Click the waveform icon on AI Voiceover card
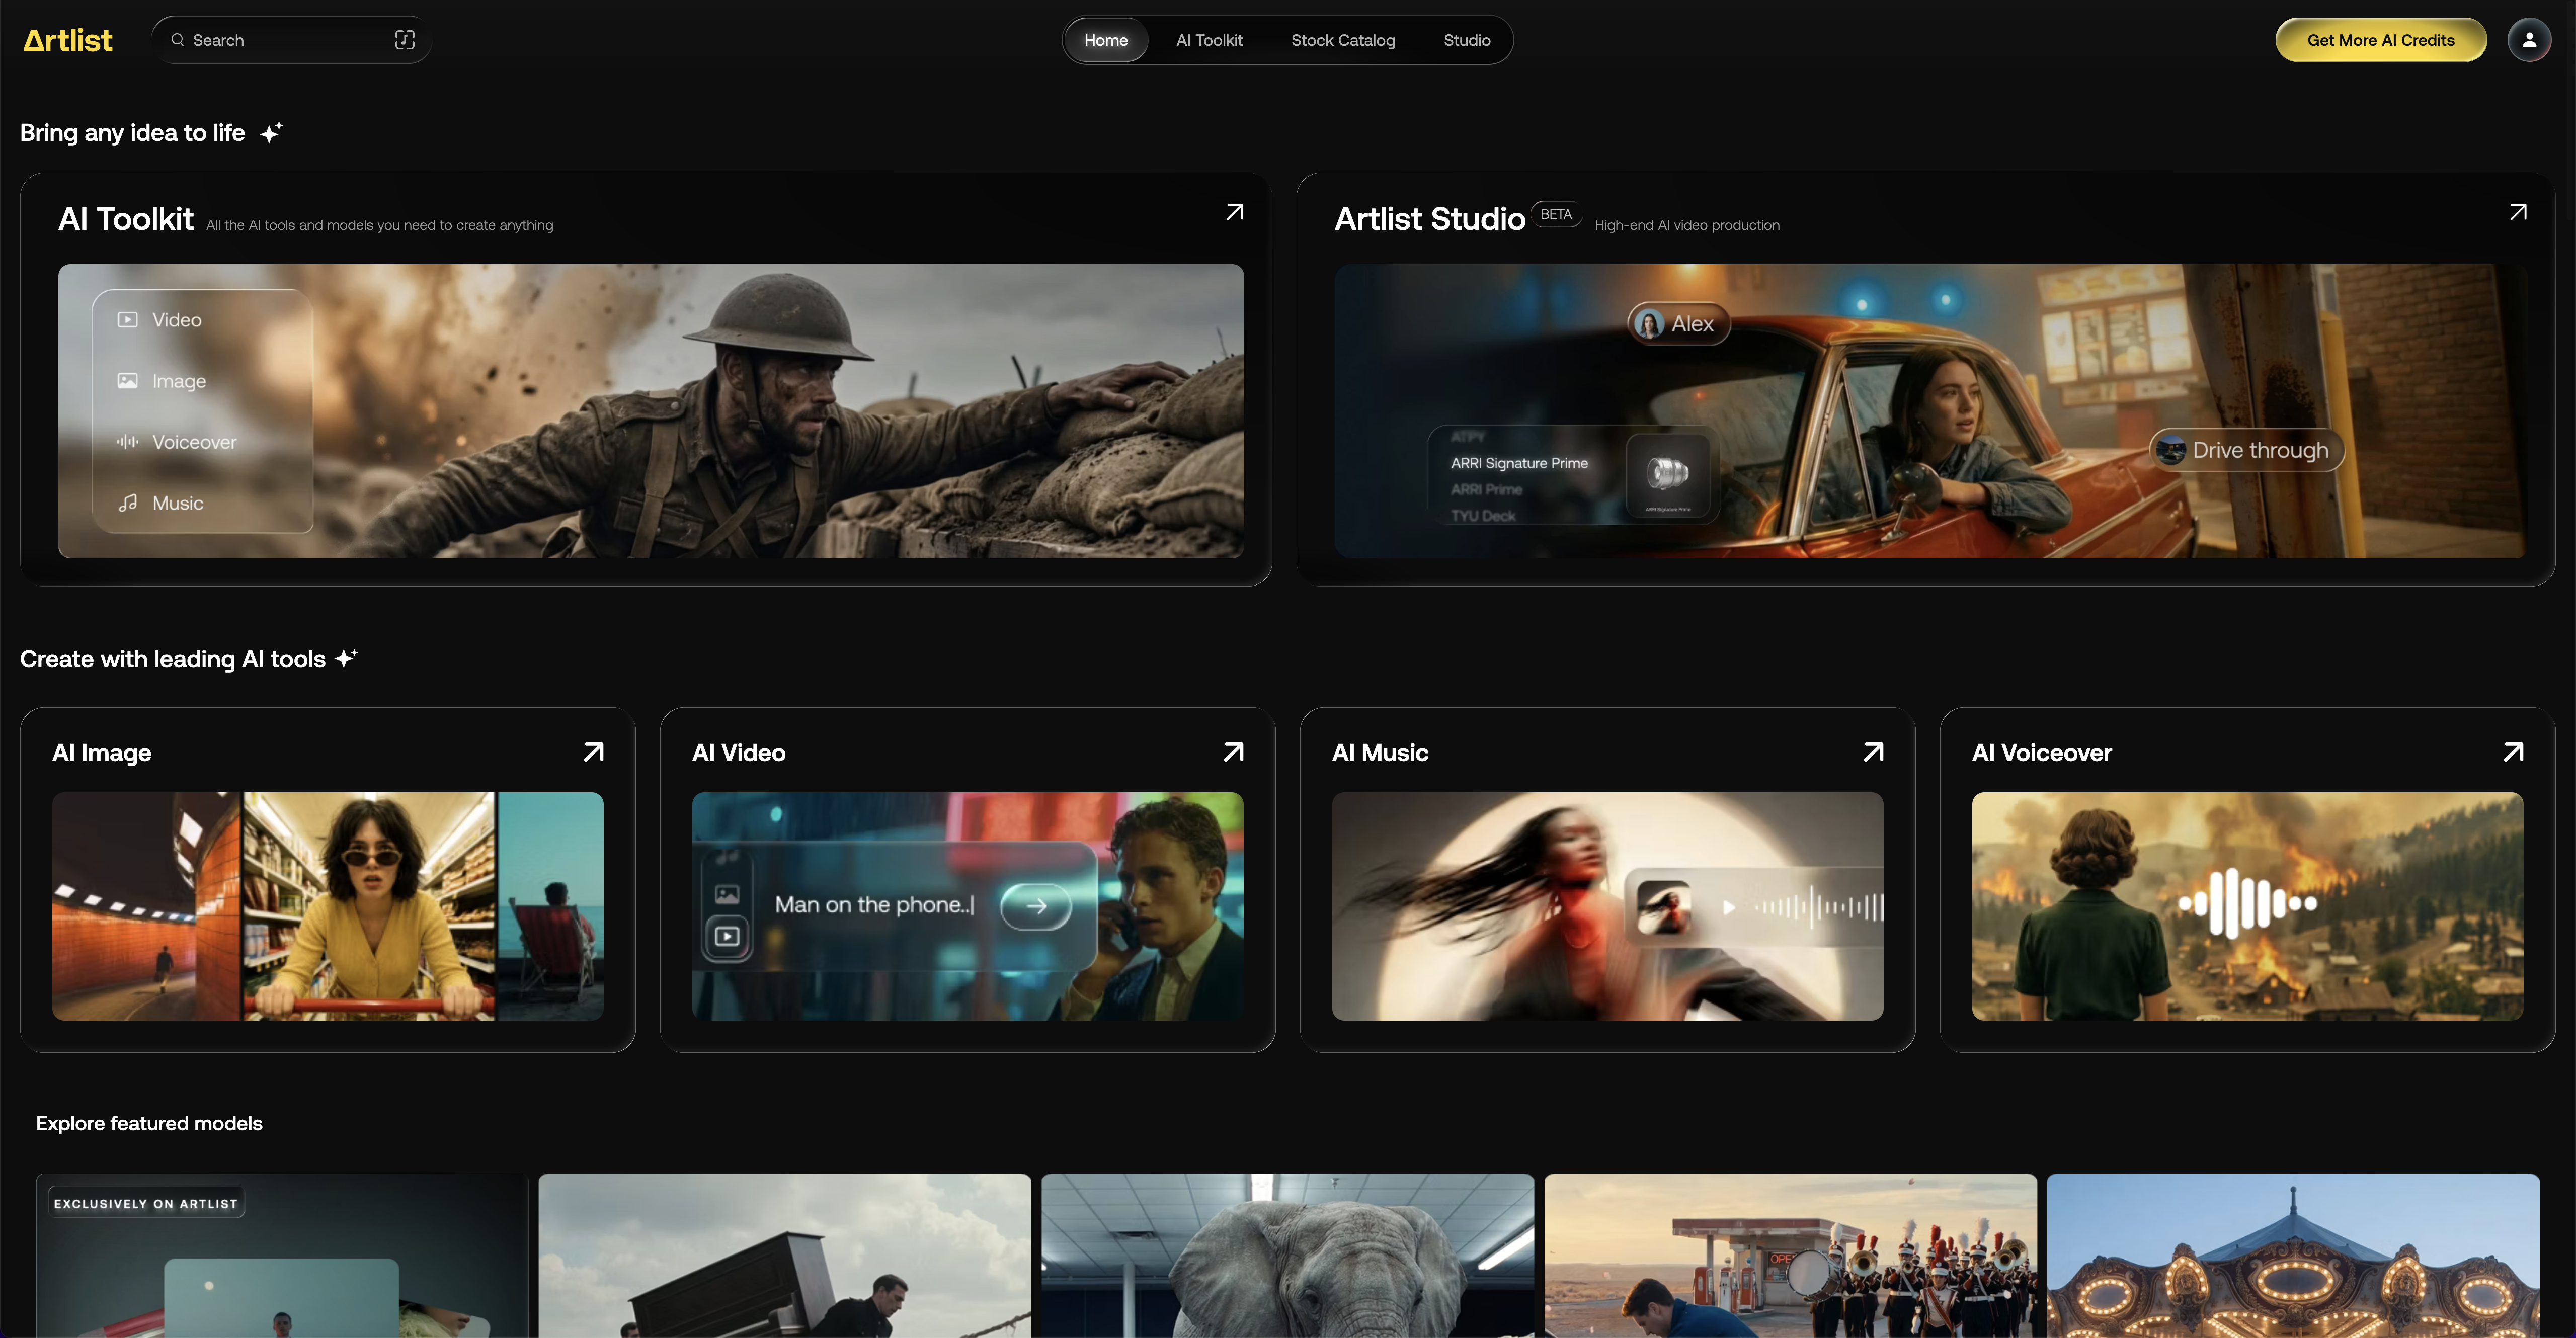This screenshot has height=1338, width=2576. pos(2248,904)
